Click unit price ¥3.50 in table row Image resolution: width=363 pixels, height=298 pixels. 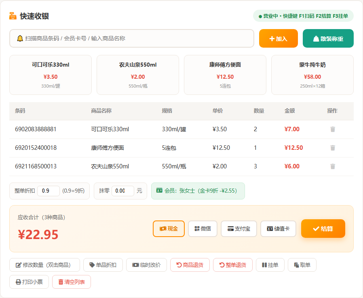[x=219, y=129]
